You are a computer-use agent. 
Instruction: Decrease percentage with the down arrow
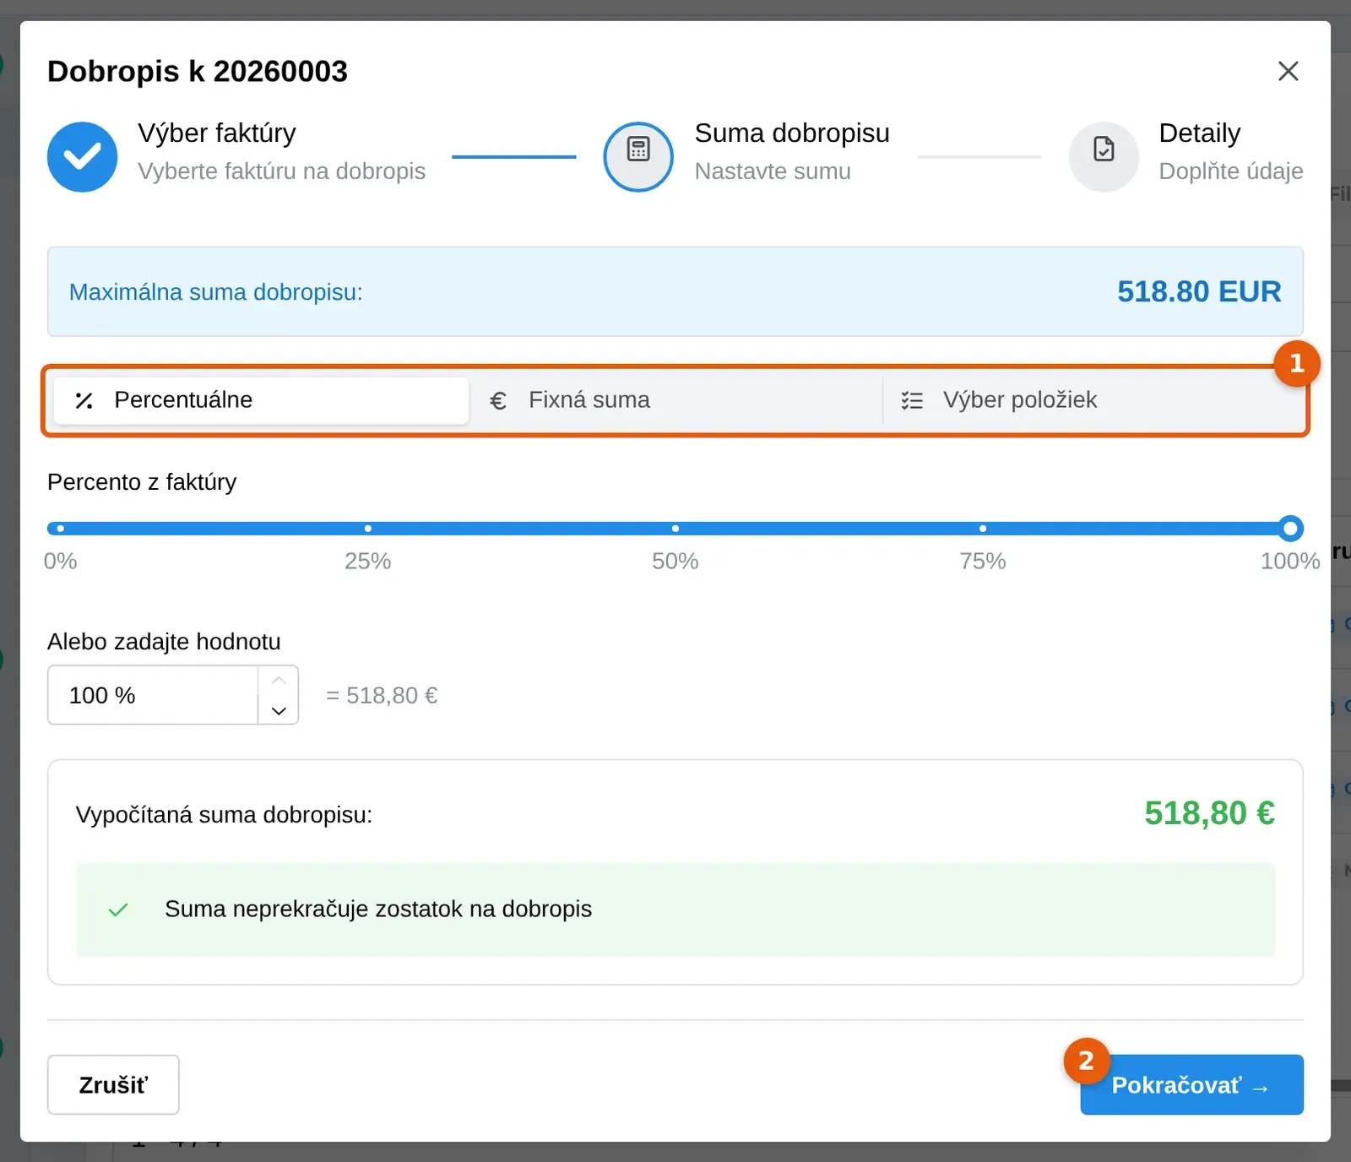[x=279, y=710]
